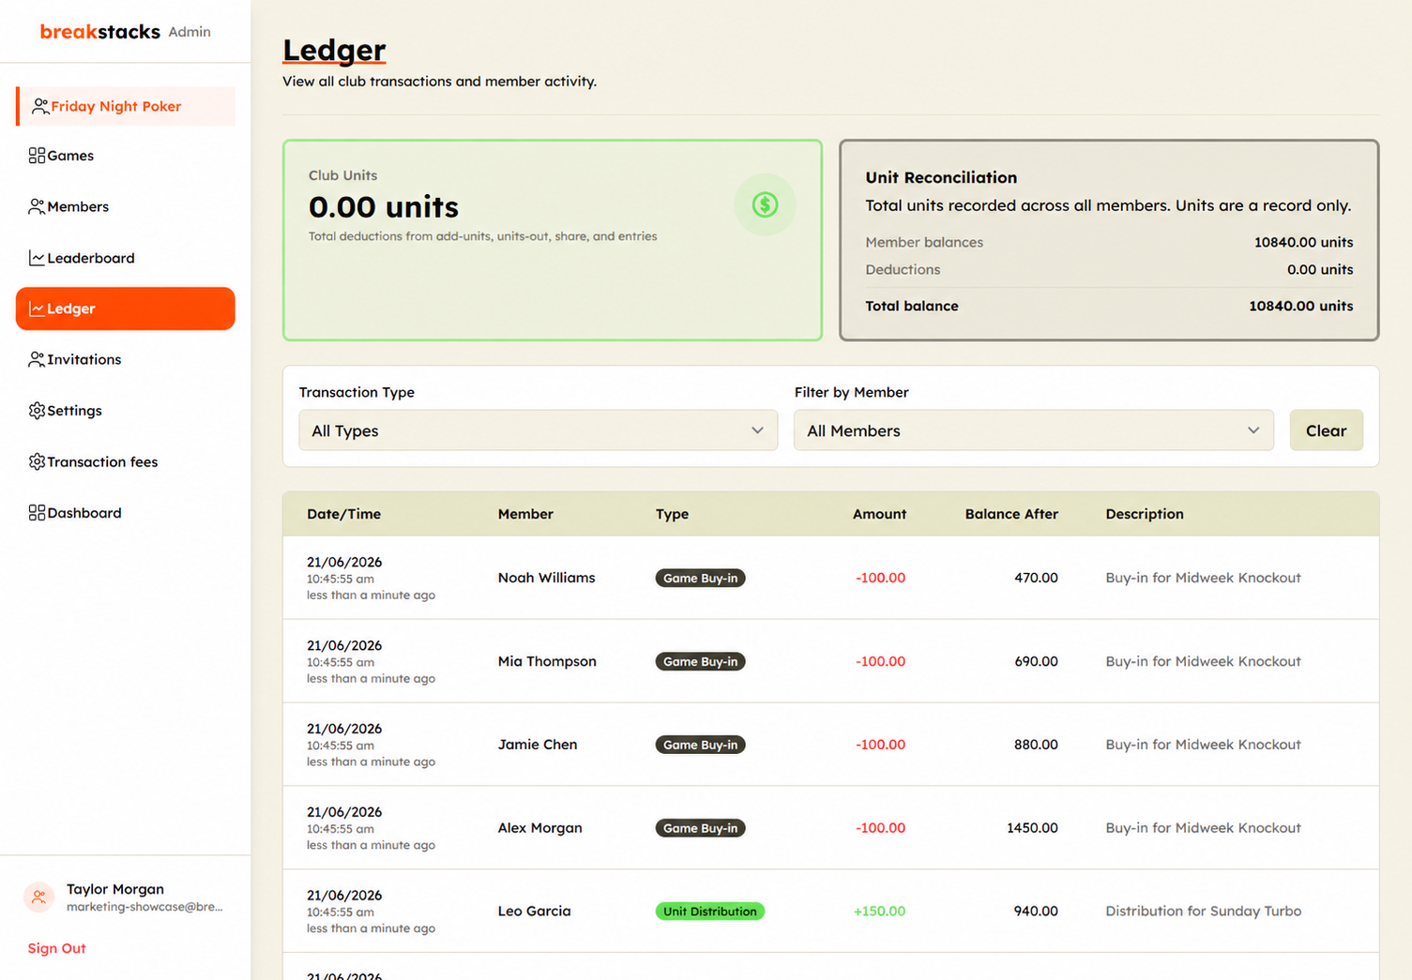1412x980 pixels.
Task: Click the Unit Reconciliation heading
Action: tap(941, 177)
